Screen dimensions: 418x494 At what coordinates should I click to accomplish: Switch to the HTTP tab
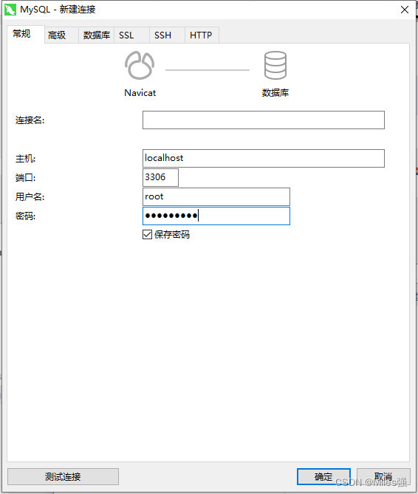click(202, 35)
